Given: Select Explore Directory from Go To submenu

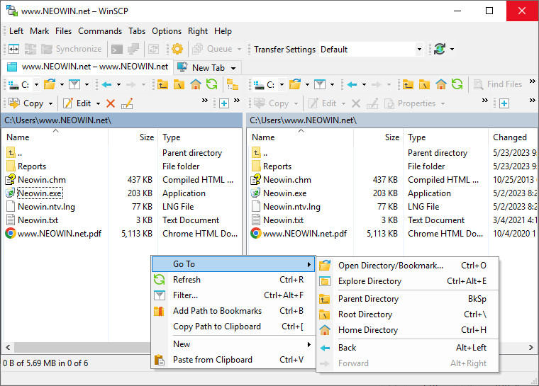Looking at the screenshot, I should click(369, 281).
